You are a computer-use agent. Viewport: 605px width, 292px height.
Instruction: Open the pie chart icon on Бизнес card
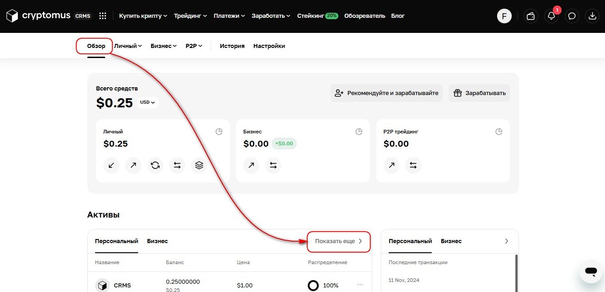[359, 132]
